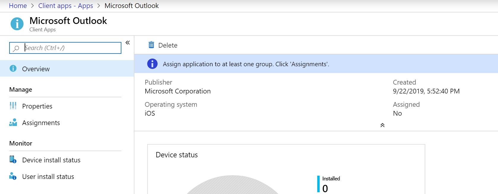Click the Device status donut chart
This screenshot has height=194, width=498.
tap(232, 185)
